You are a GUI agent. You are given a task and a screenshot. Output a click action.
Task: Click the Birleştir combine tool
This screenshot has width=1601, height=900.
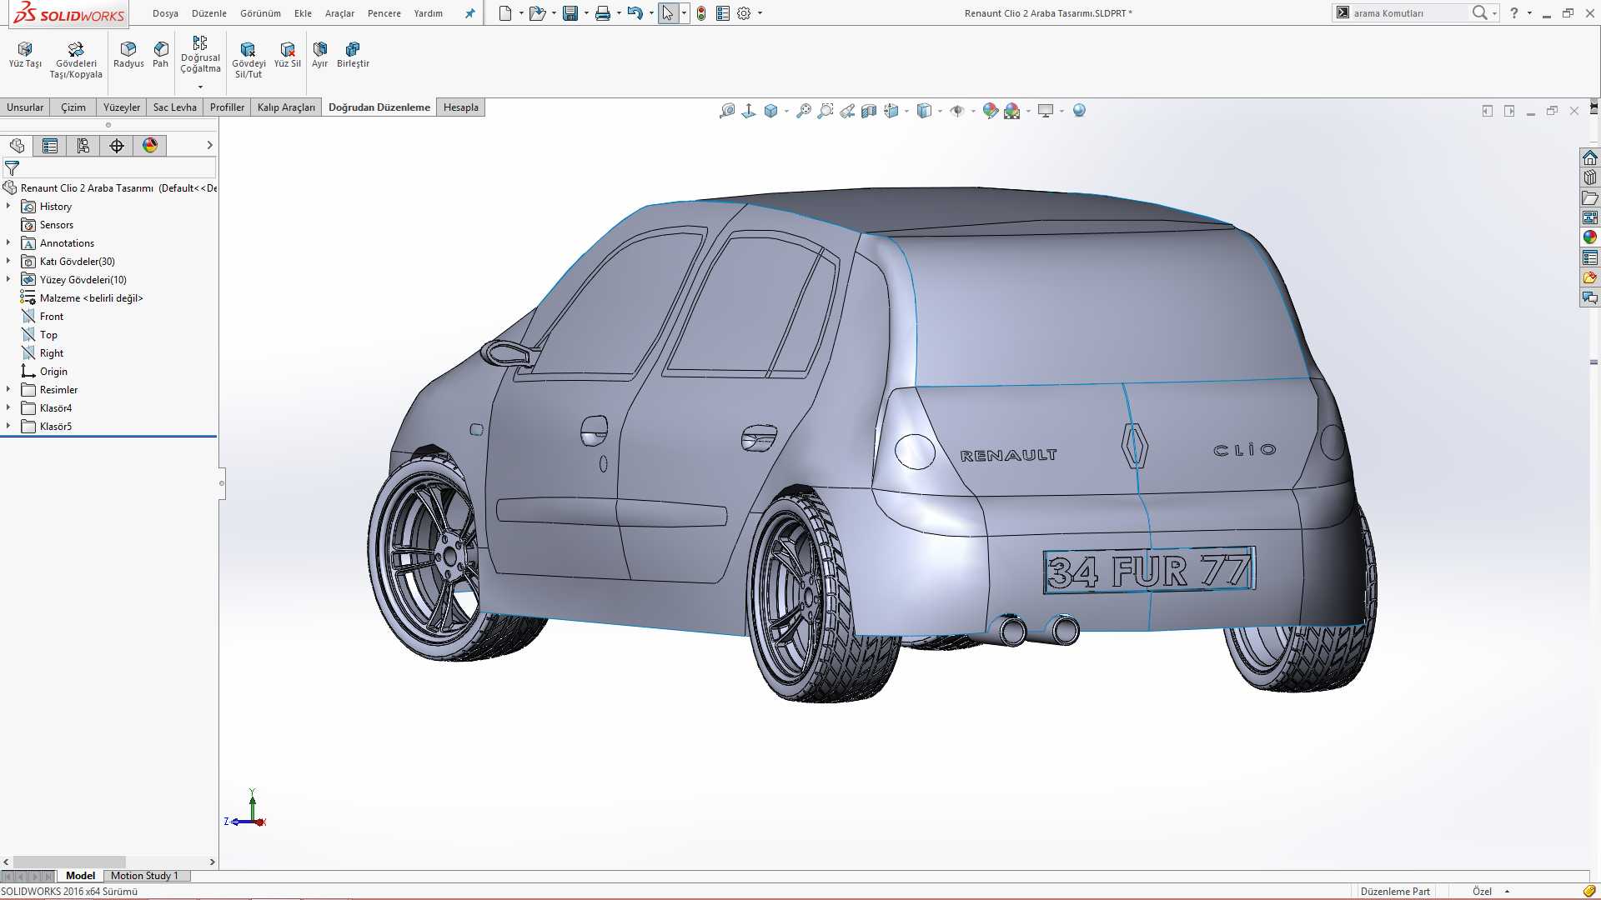pyautogui.click(x=353, y=56)
